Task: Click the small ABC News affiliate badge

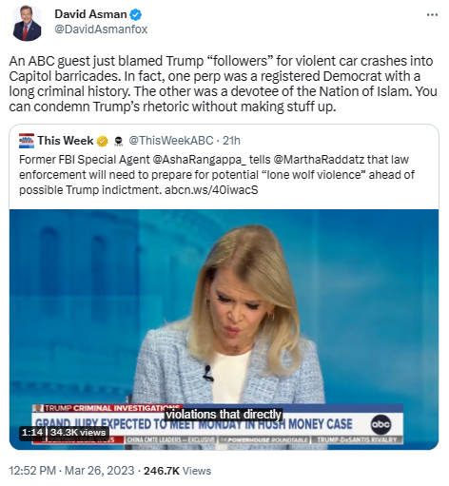Action: coord(119,141)
